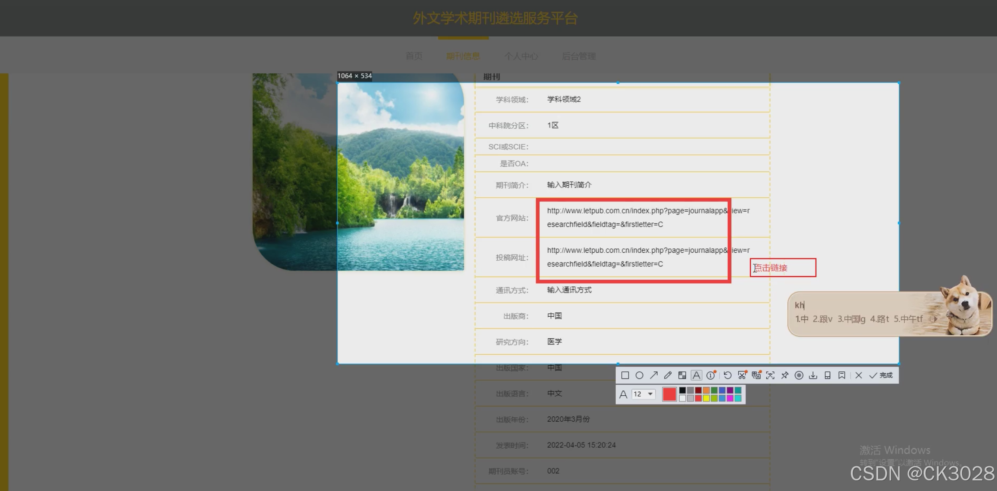Select the ellipse annotation tool
The height and width of the screenshot is (491, 997).
(639, 375)
